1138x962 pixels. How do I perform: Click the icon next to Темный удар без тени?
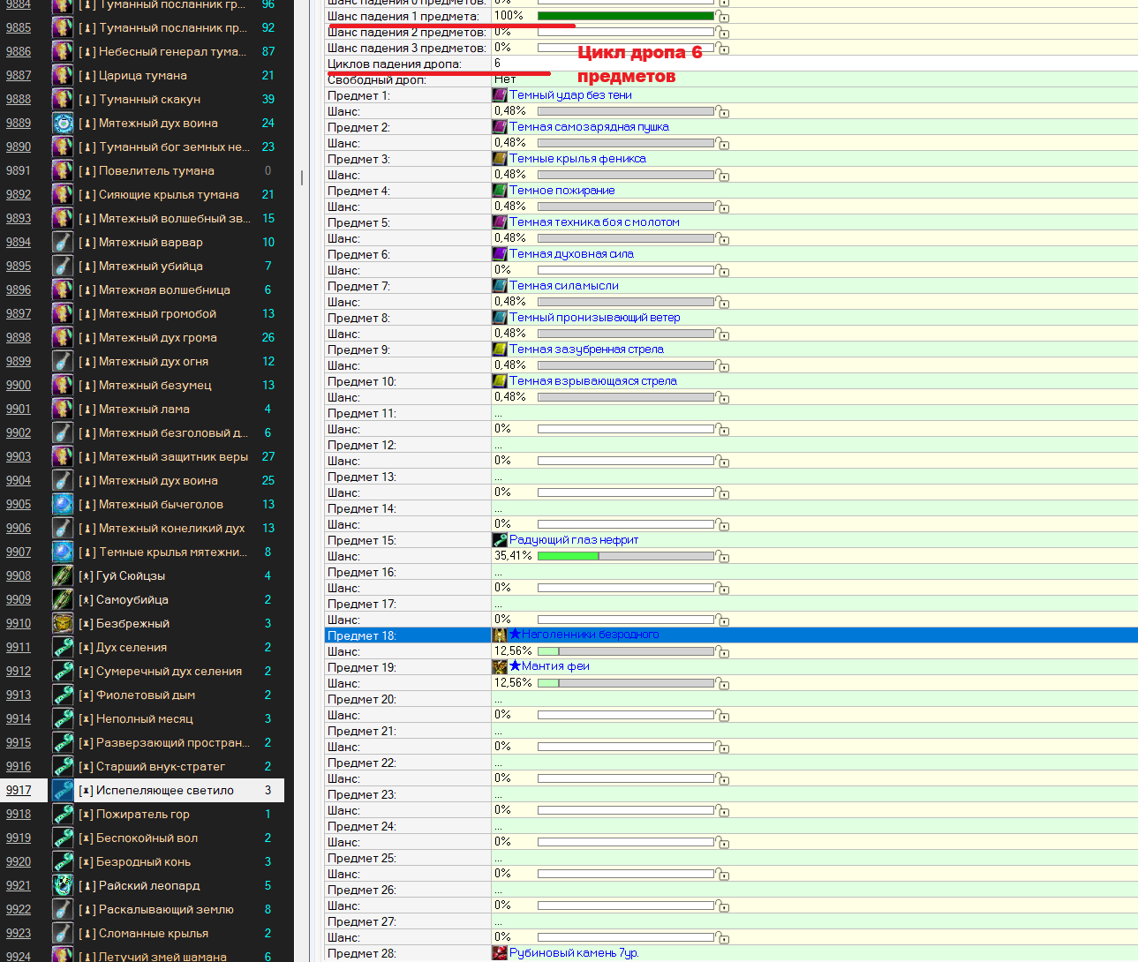point(500,95)
